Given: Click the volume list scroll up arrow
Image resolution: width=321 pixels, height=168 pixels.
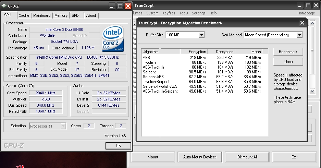Looking at the screenshot, I should tap(312, 23).
